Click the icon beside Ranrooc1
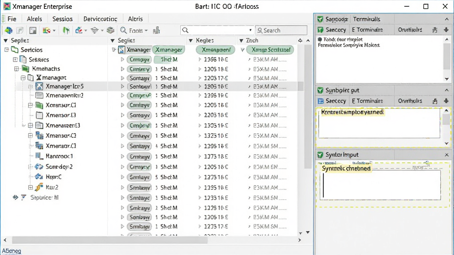The height and width of the screenshot is (255, 454). tap(39, 156)
